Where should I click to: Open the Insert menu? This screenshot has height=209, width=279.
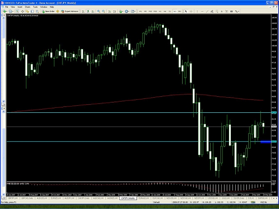click(x=20, y=7)
